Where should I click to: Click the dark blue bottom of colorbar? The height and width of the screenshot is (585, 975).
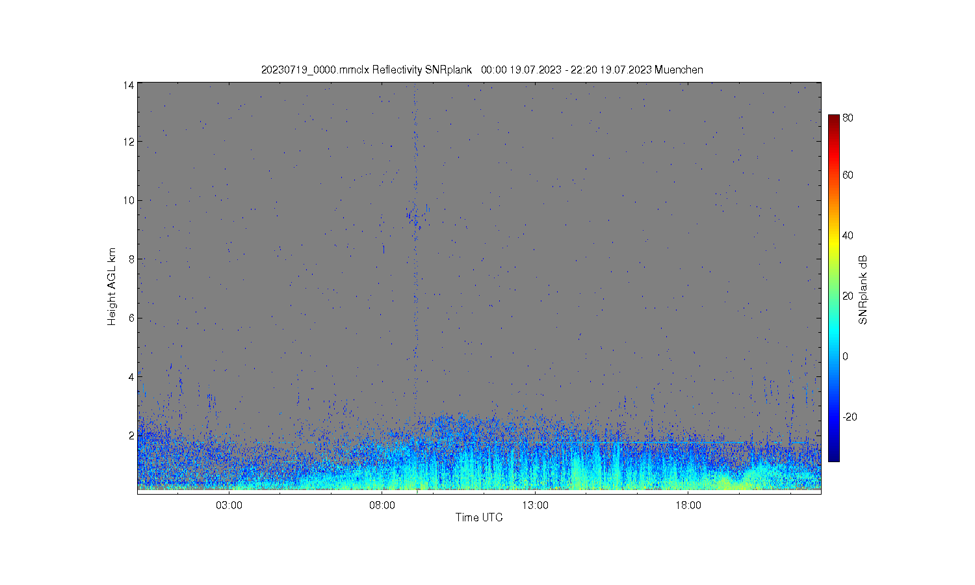(834, 455)
